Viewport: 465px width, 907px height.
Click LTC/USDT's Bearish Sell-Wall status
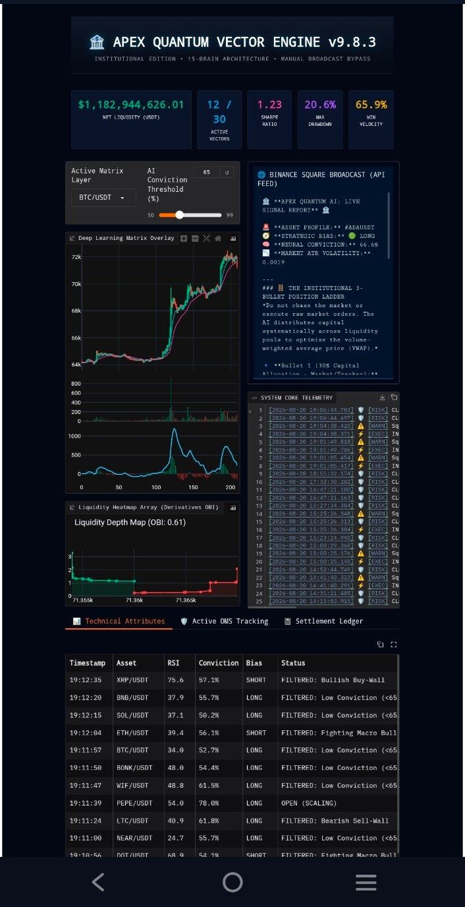(x=335, y=821)
